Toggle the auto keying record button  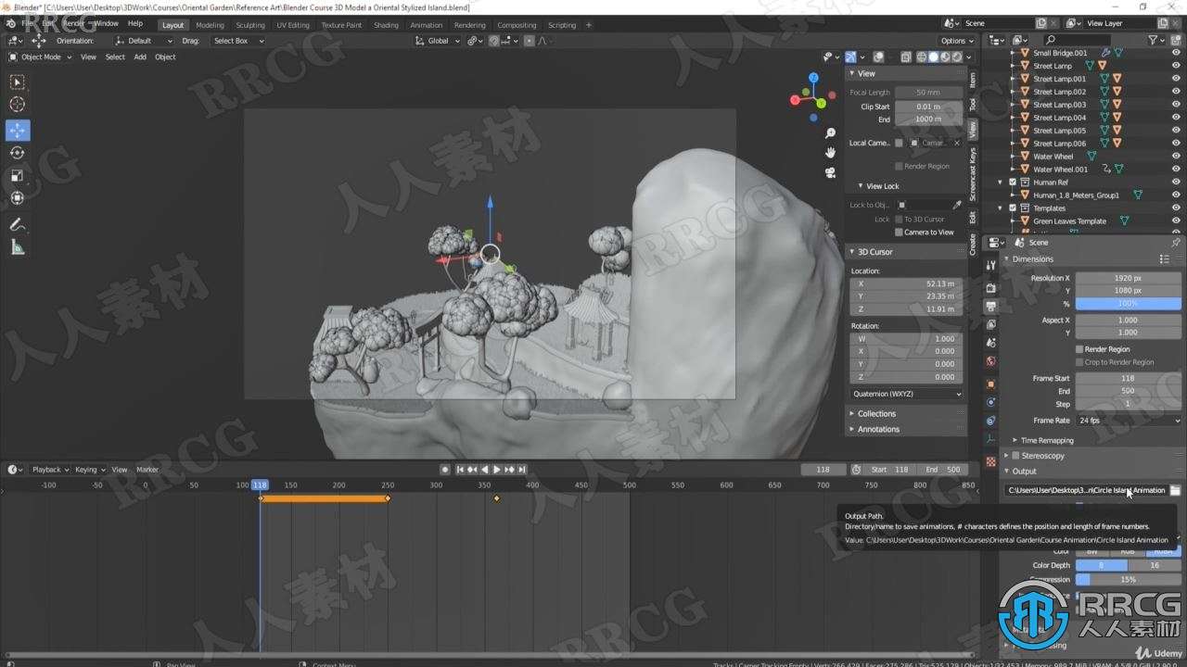(445, 470)
